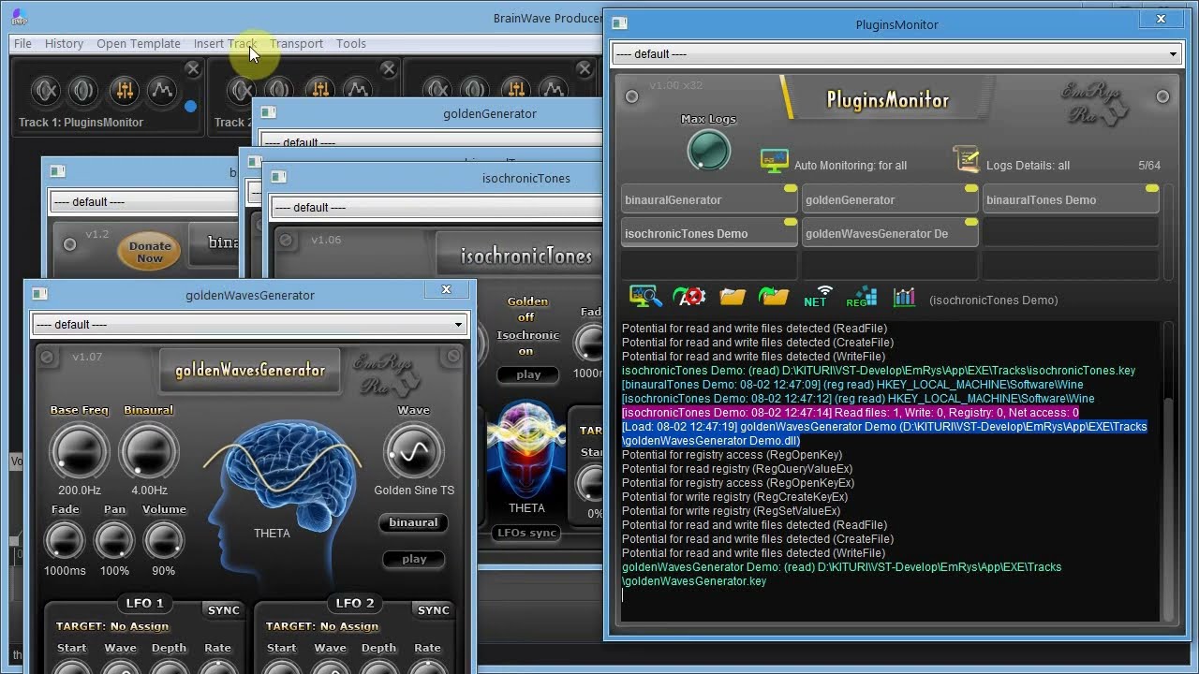Open the Transport menu
Image resolution: width=1199 pixels, height=674 pixels.
tap(296, 43)
